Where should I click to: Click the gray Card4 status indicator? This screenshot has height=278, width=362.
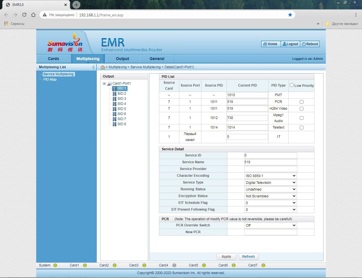[174, 265]
